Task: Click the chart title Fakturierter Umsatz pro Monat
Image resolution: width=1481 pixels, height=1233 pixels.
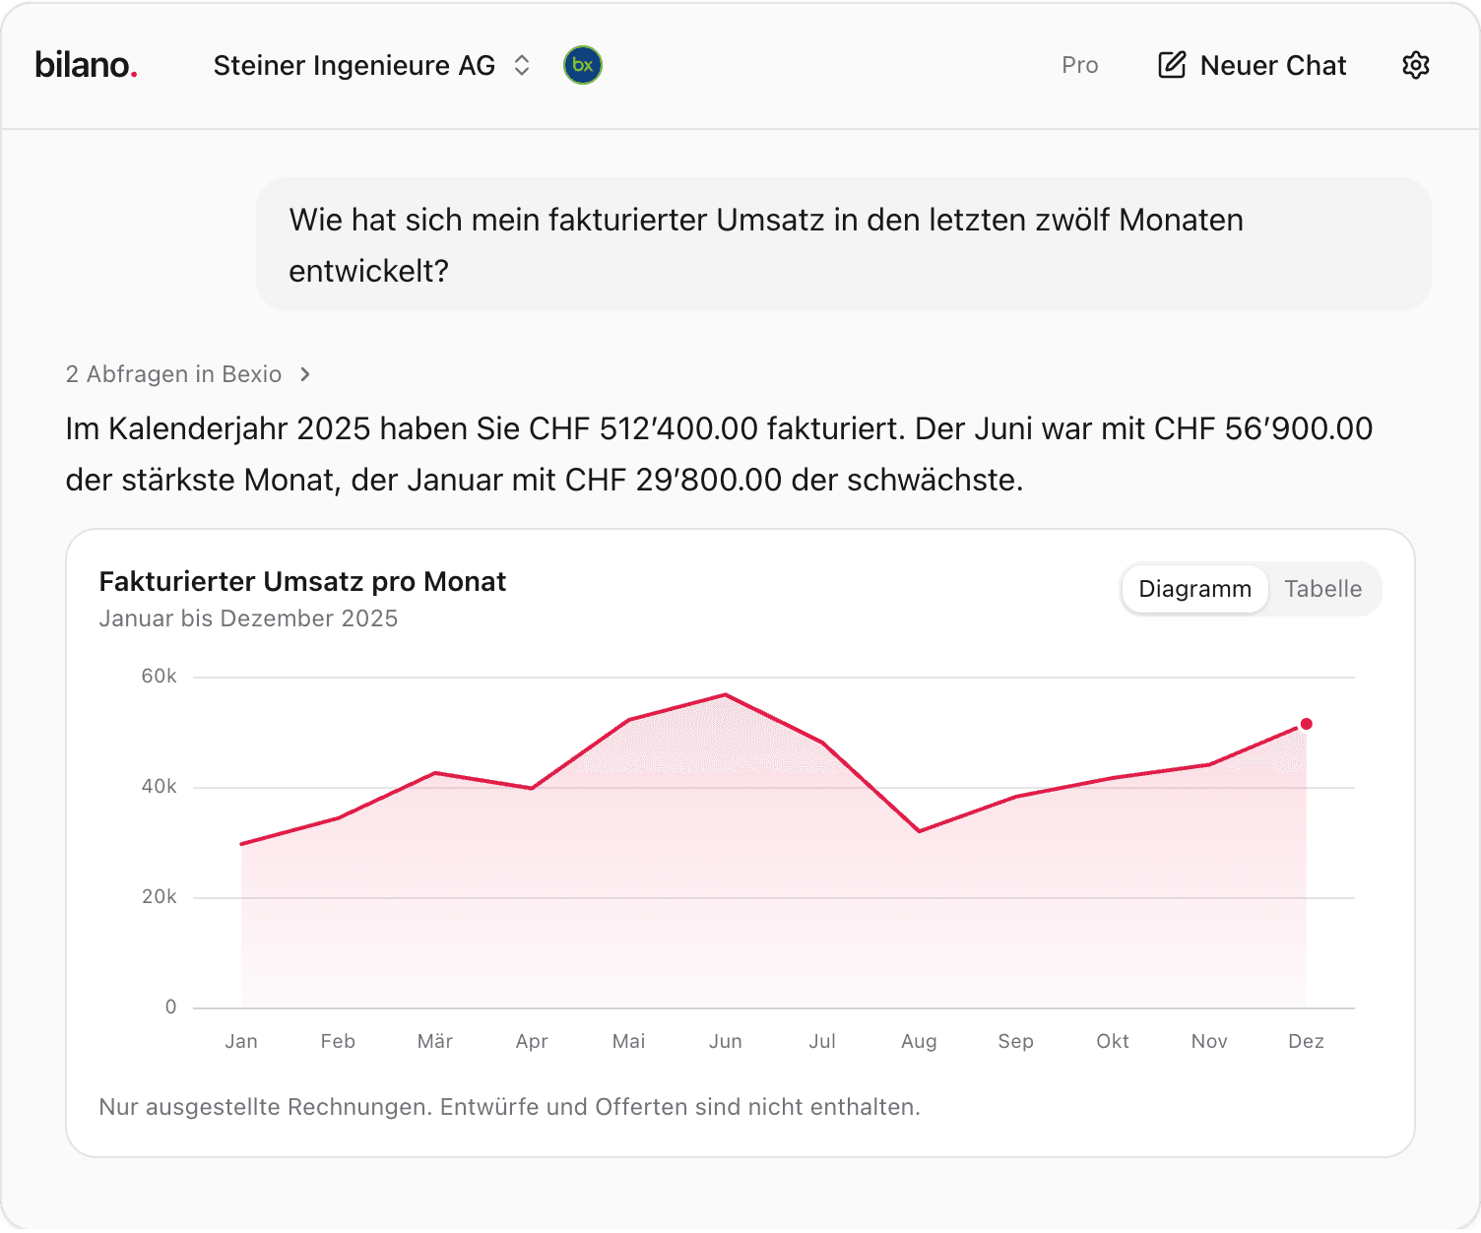Action: (302, 582)
